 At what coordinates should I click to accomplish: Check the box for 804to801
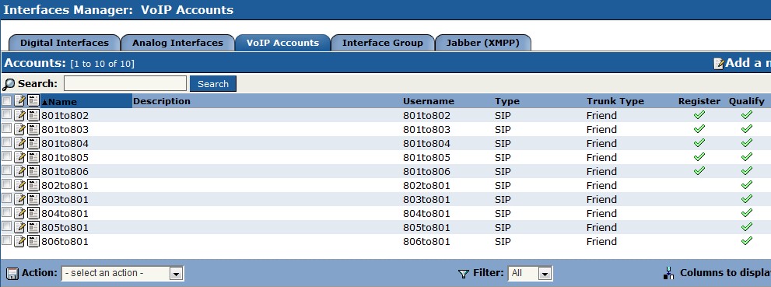[x=7, y=212]
